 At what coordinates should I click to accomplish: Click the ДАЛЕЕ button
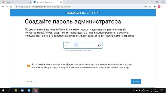pos(136,82)
